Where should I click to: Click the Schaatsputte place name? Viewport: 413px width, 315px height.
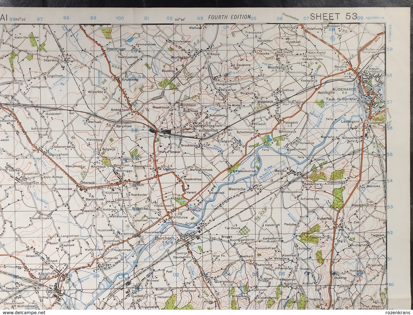coord(310,199)
